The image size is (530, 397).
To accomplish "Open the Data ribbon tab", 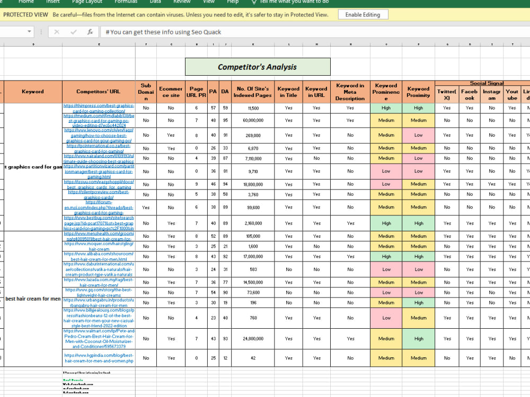I will [155, 2].
